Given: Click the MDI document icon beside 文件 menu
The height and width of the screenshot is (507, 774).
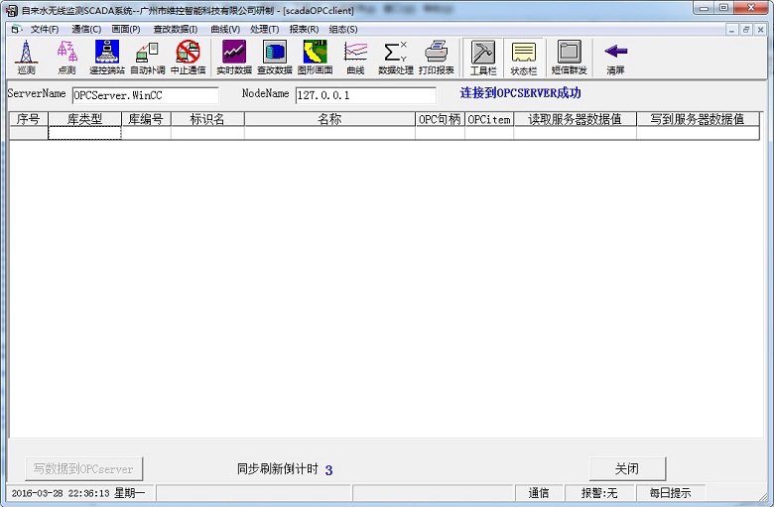Looking at the screenshot, I should click(16, 29).
